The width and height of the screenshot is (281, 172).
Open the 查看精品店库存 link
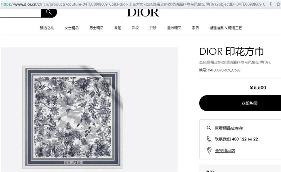(x=229, y=128)
